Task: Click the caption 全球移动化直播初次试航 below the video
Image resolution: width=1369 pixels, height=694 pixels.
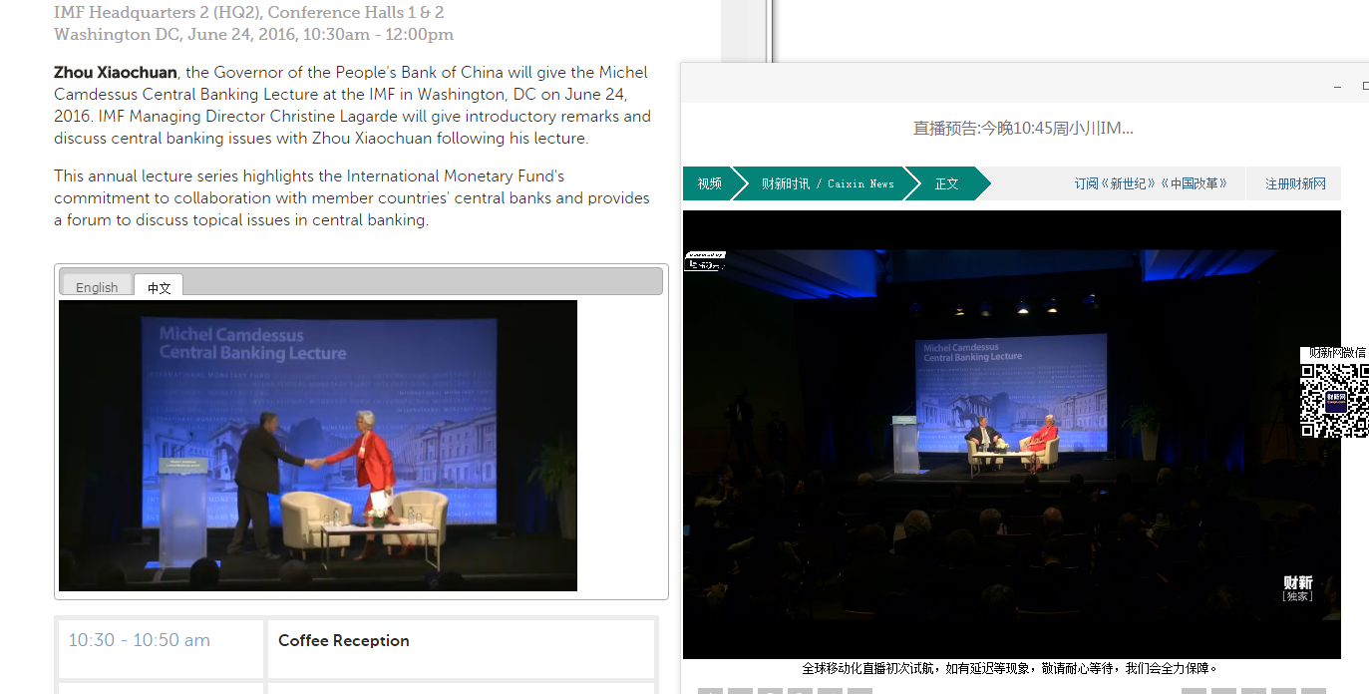Action: click(x=1010, y=668)
